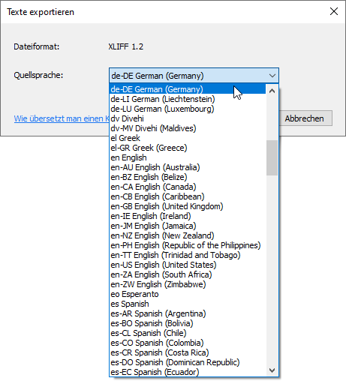Select es-DO Spanish (Dominican Republic)
346x387 pixels.
[188, 362]
